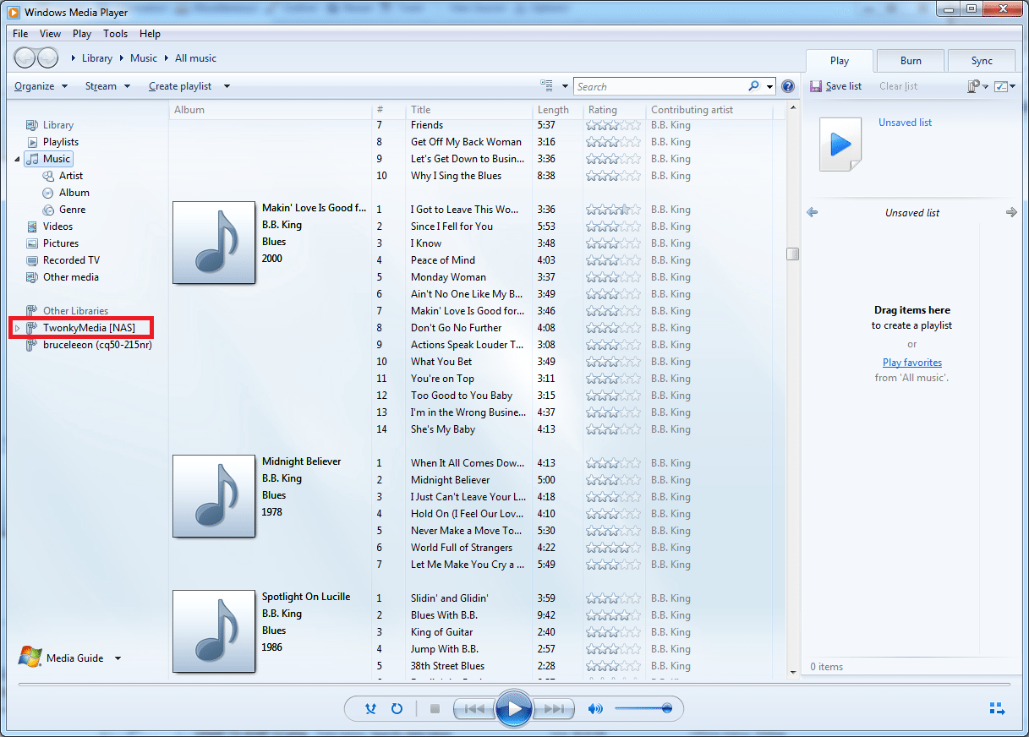Switch to Now Playing view icon
The width and height of the screenshot is (1029, 737).
point(997,708)
